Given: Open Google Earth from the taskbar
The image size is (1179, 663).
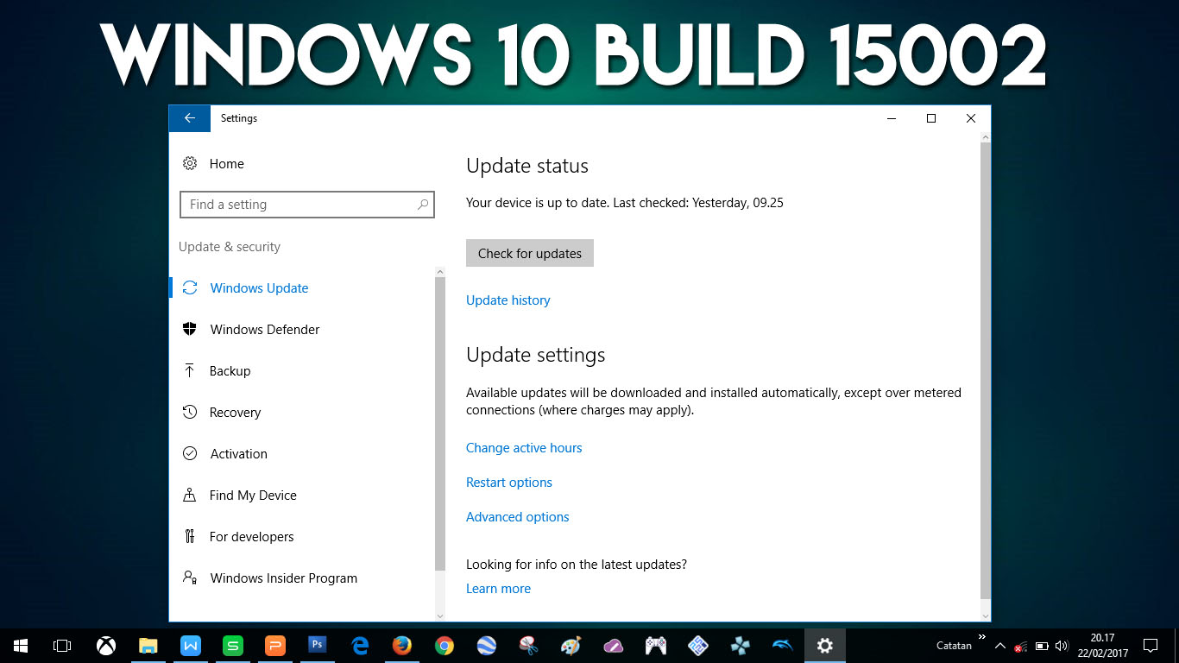Looking at the screenshot, I should coord(487,646).
